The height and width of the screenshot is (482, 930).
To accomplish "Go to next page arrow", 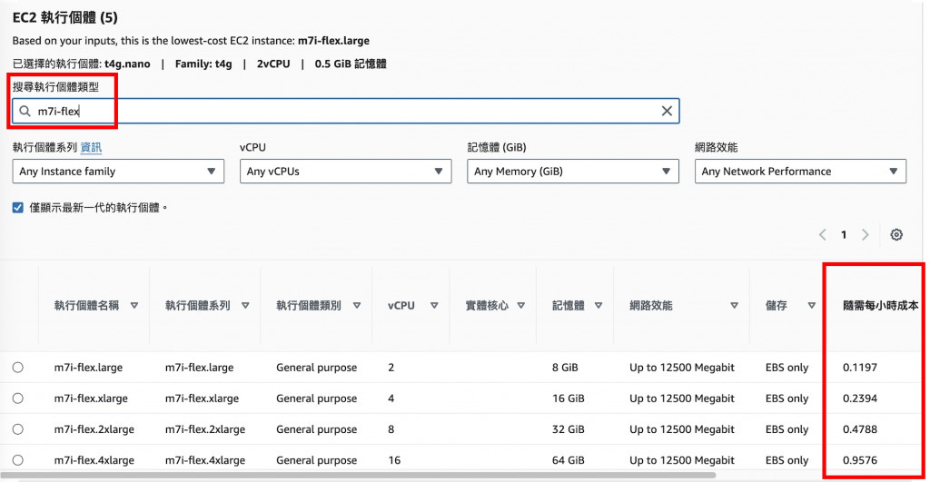I will [x=865, y=235].
